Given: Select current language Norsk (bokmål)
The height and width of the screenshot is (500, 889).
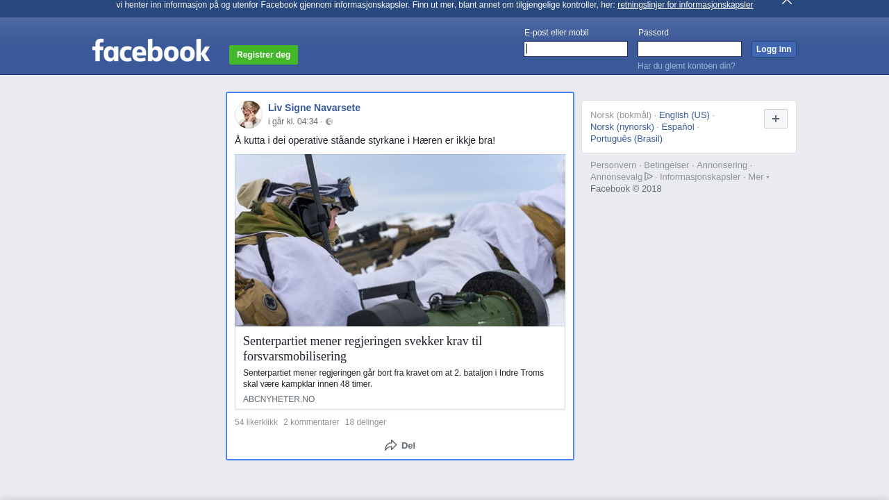Looking at the screenshot, I should coord(621,115).
